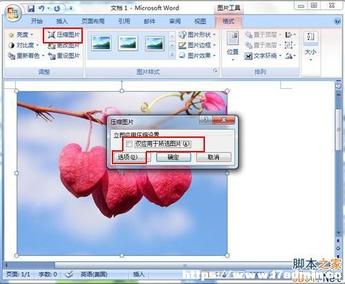Redo via the quick access toolbar

coord(57,9)
